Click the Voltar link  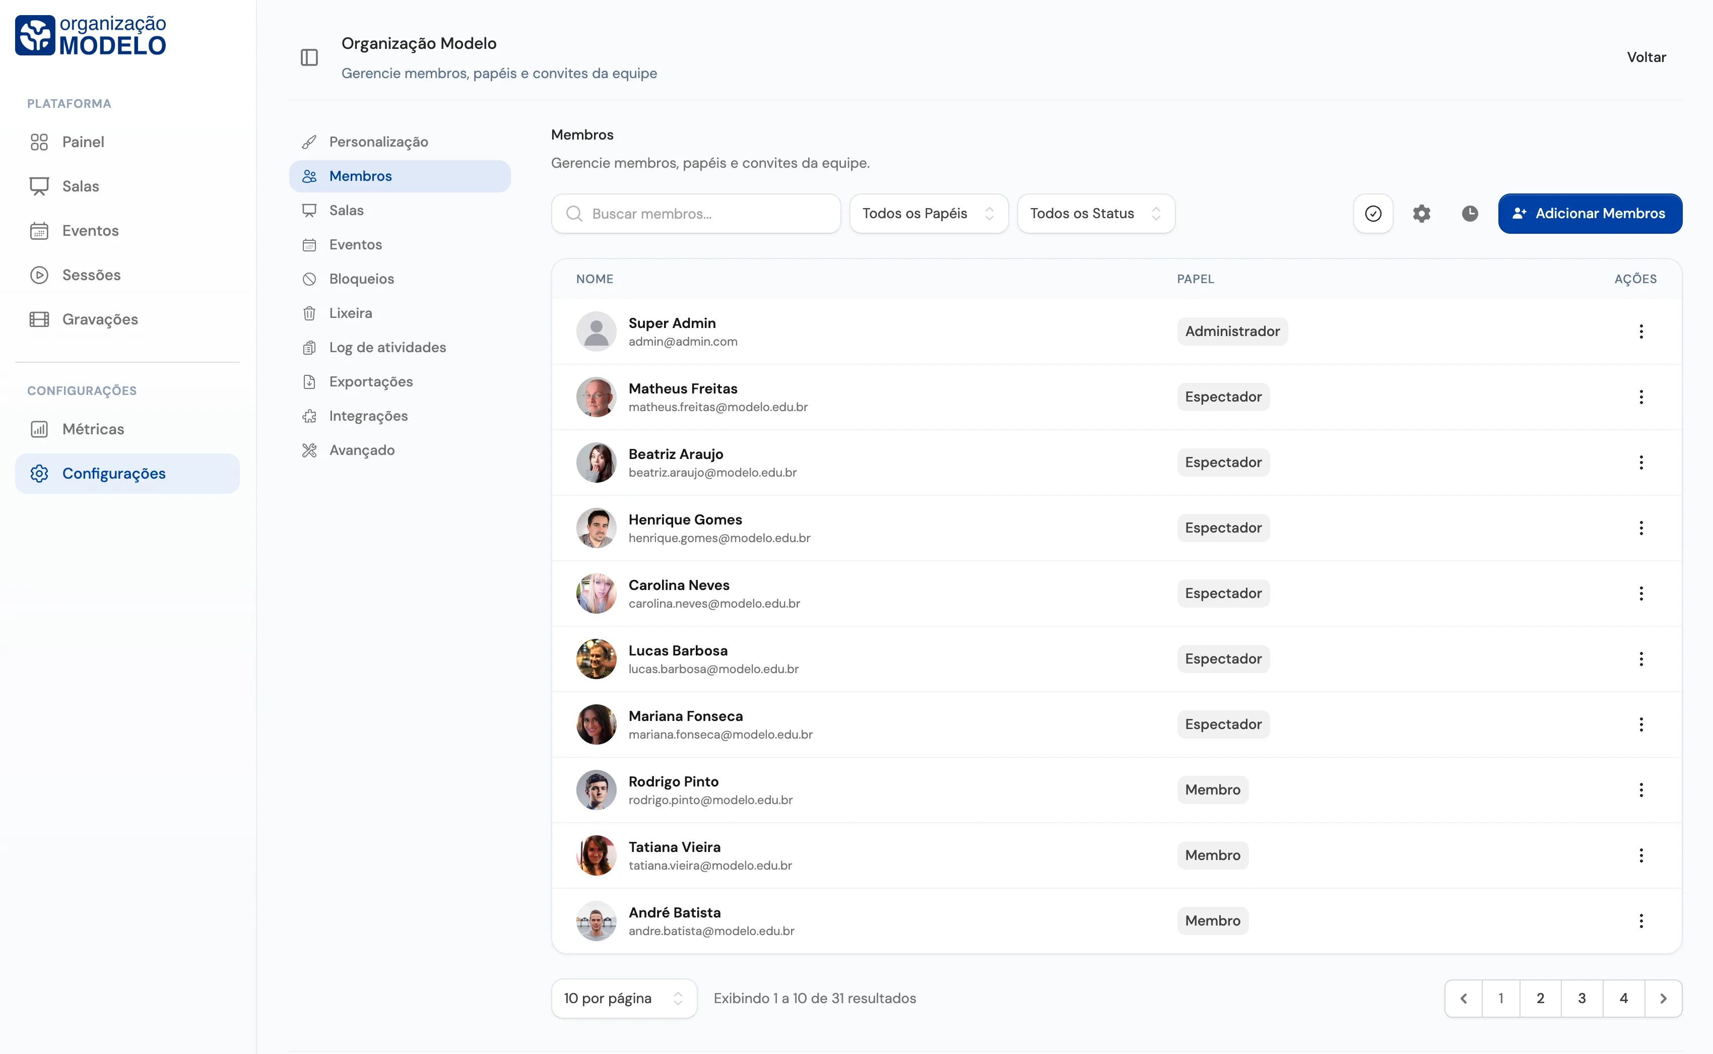point(1646,57)
